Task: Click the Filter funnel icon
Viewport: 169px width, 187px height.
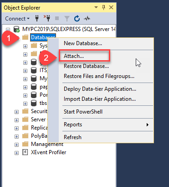Action: pos(67,19)
